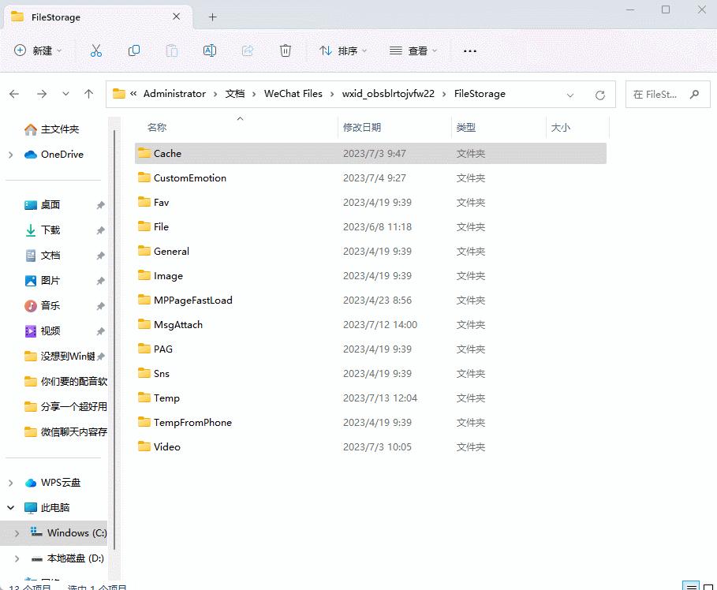Navigate up one folder level
The image size is (717, 590).
(89, 94)
